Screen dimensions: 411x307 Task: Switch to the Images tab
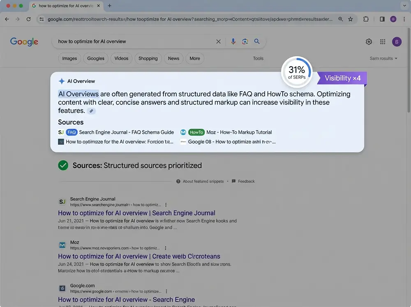(69, 58)
